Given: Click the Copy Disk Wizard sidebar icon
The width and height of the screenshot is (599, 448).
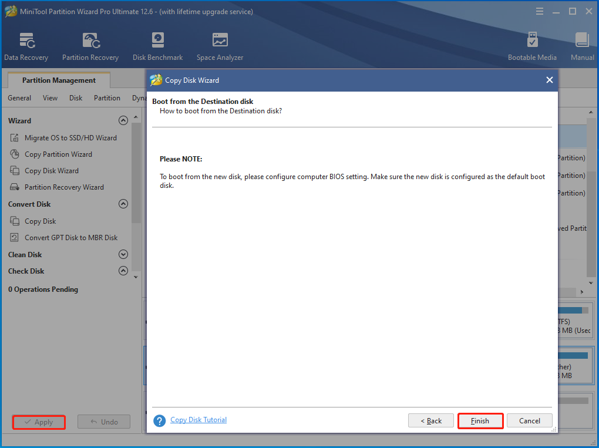Looking at the screenshot, I should pos(15,171).
